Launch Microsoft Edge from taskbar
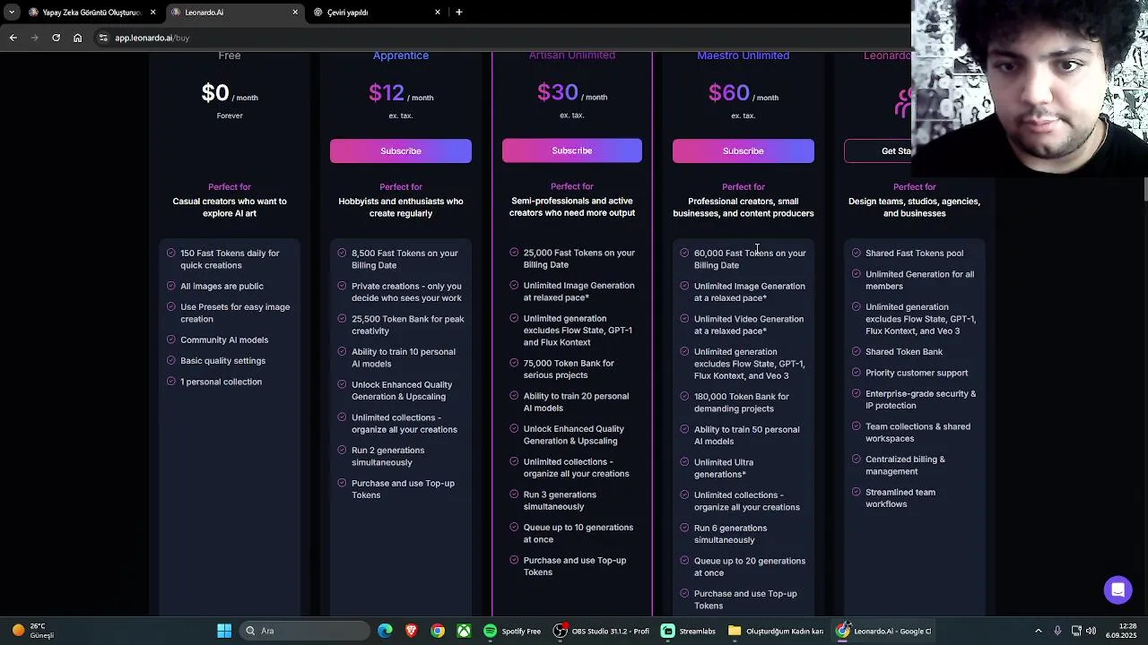This screenshot has width=1148, height=645. coord(385,631)
